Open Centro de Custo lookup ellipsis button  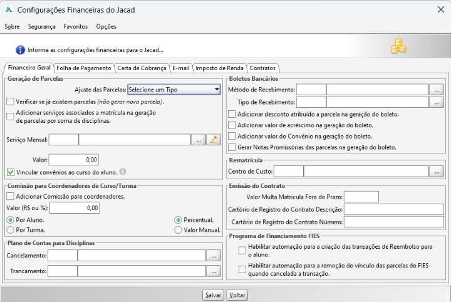pyautogui.click(x=437, y=172)
